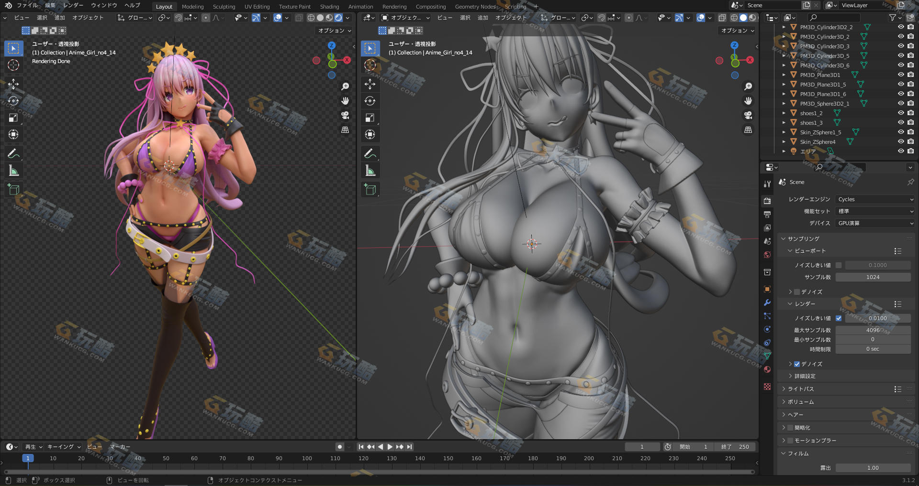Image resolution: width=919 pixels, height=486 pixels.
Task: Select the Measure tool in right viewport
Action: 370,171
